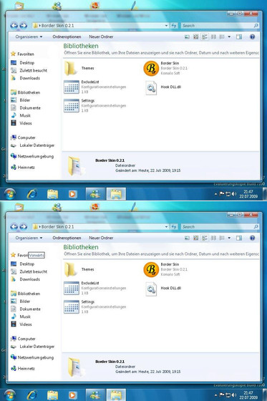Open the address bar history dropdown in the upper window
The width and height of the screenshot is (267, 401).
(x=166, y=26)
